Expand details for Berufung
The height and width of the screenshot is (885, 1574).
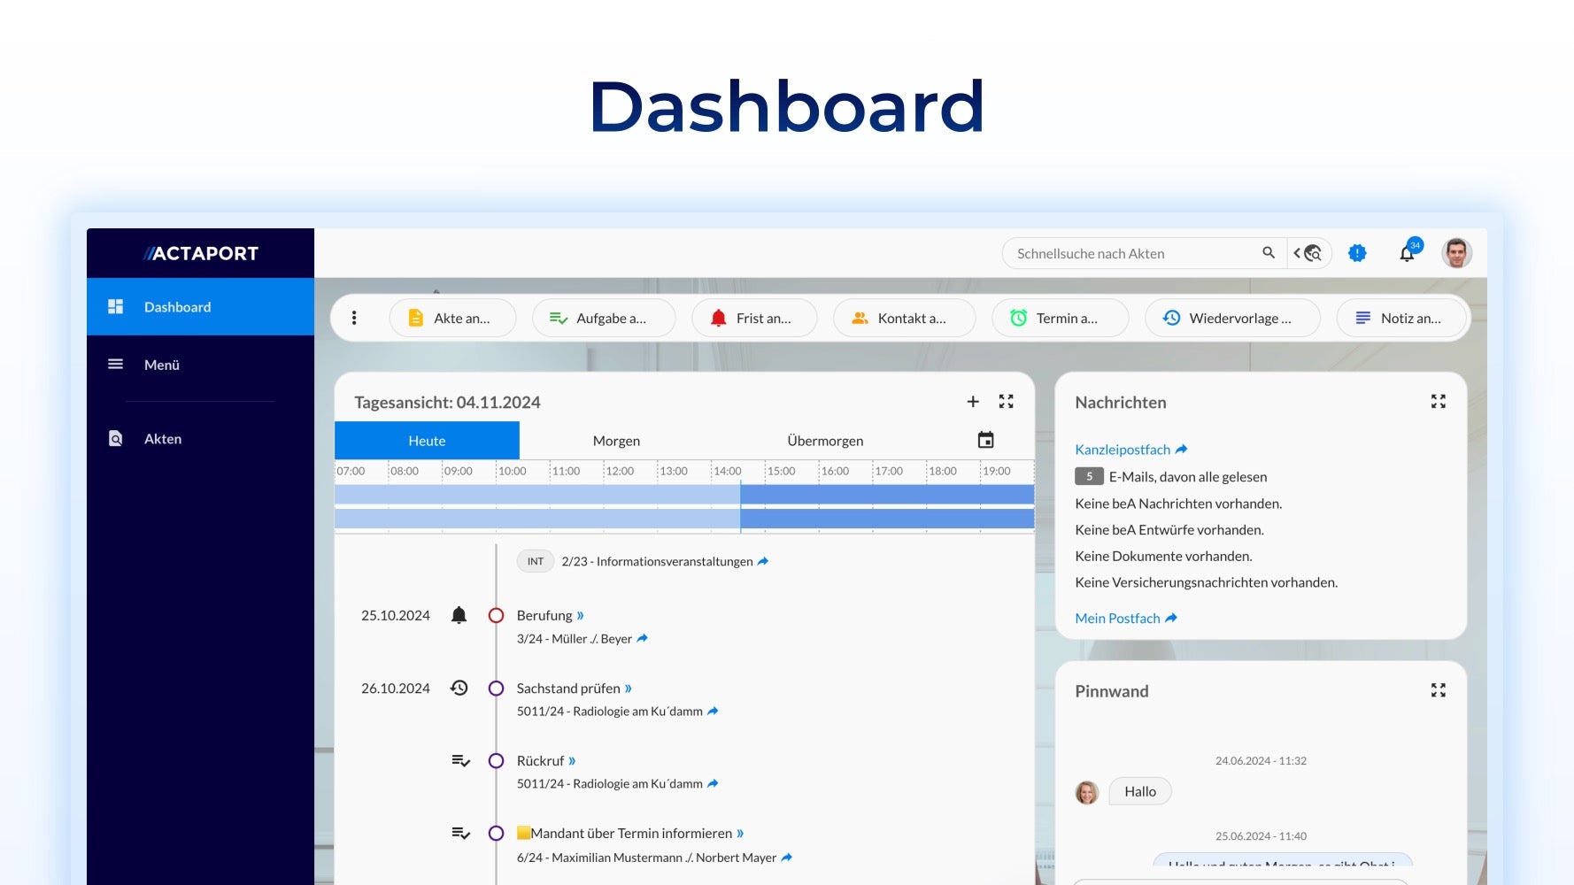pos(581,615)
